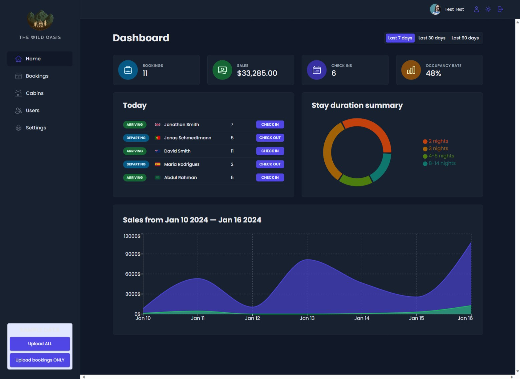
Task: Click the 2 nights legend color dot
Action: point(425,141)
